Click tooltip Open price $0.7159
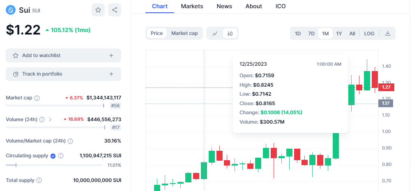Viewport: 412px width, 191px height. [265, 76]
